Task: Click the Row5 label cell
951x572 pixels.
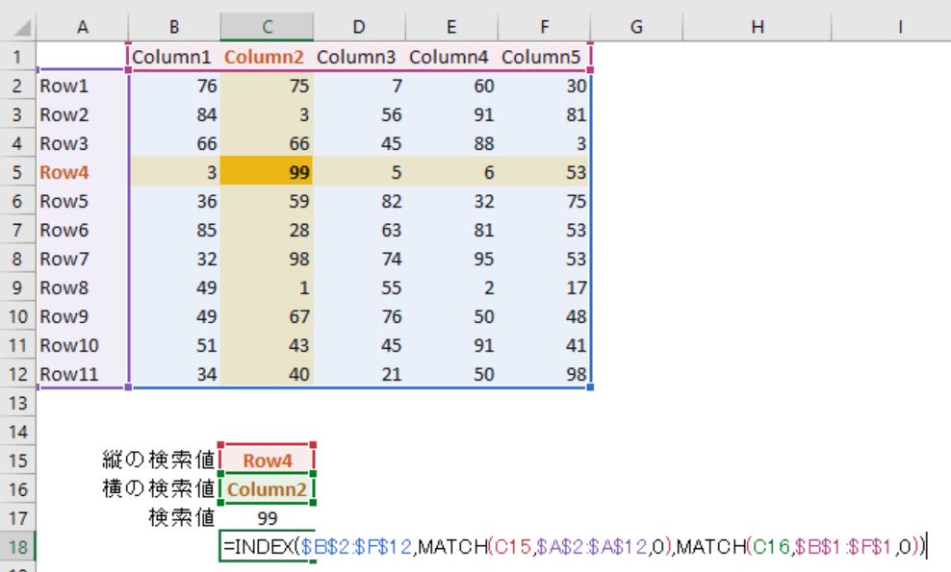Action: coord(83,201)
